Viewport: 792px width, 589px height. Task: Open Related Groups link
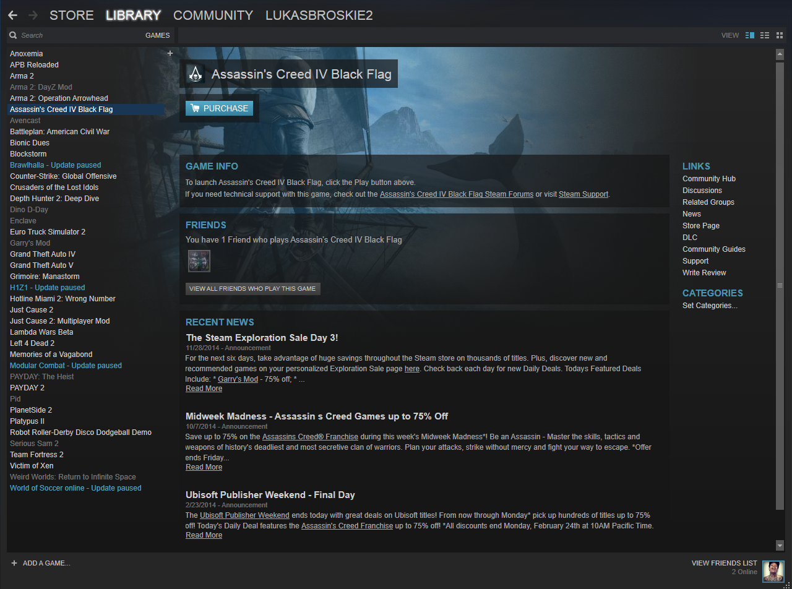click(708, 202)
